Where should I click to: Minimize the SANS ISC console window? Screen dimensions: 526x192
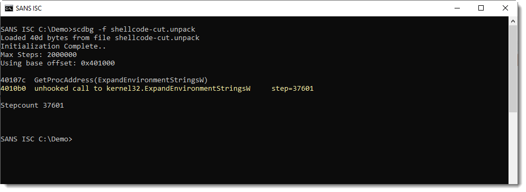point(457,8)
